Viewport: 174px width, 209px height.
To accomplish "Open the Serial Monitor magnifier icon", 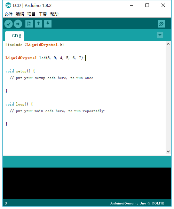I will tap(161, 24).
